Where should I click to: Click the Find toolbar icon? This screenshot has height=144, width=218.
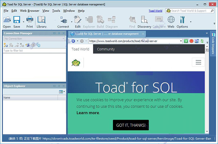pyautogui.click(x=132, y=20)
